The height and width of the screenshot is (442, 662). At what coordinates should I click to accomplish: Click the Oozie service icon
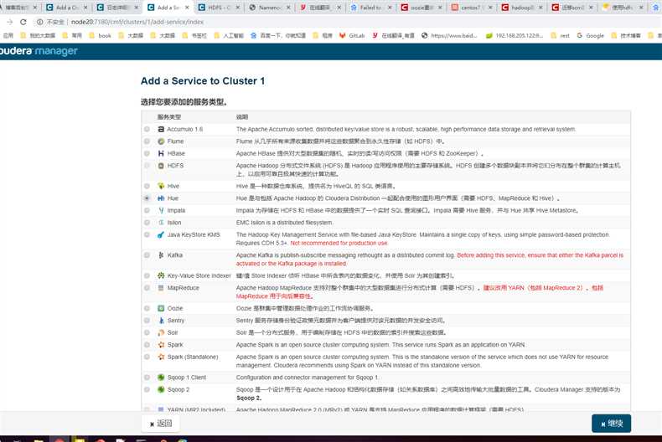(x=161, y=308)
